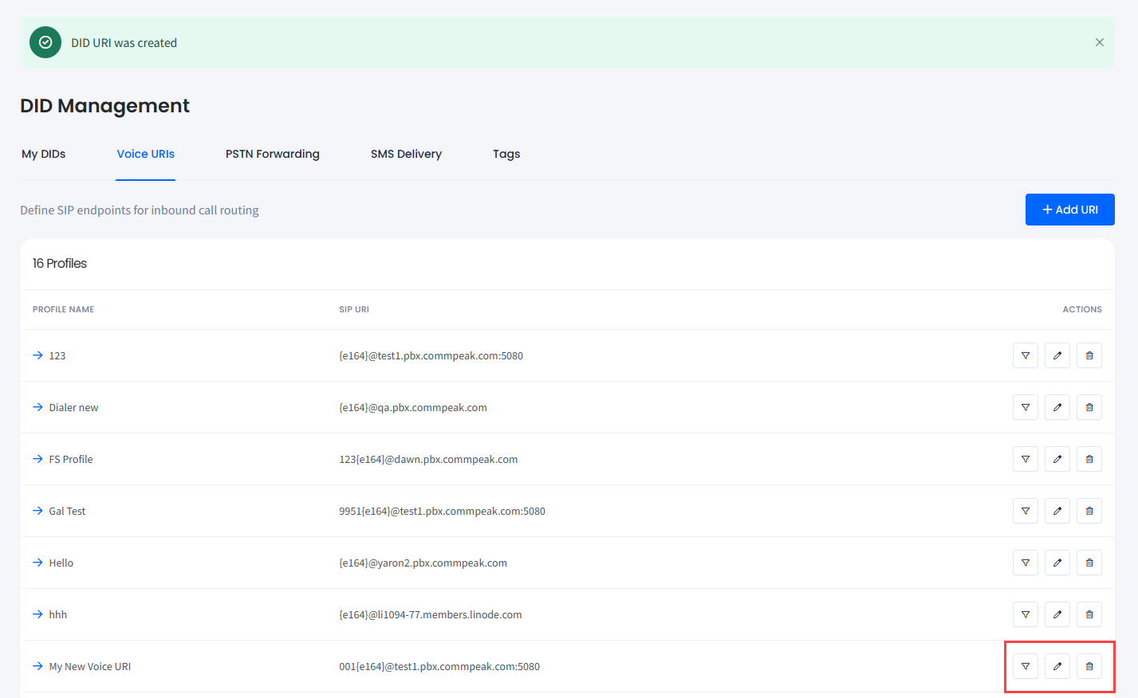This screenshot has height=698, width=1138.
Task: Expand the Dialer new row arrow
Action: (x=37, y=407)
